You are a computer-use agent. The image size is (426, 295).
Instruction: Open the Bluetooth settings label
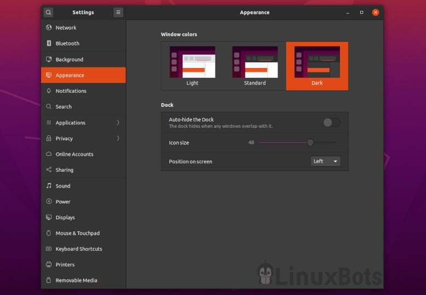tap(67, 43)
